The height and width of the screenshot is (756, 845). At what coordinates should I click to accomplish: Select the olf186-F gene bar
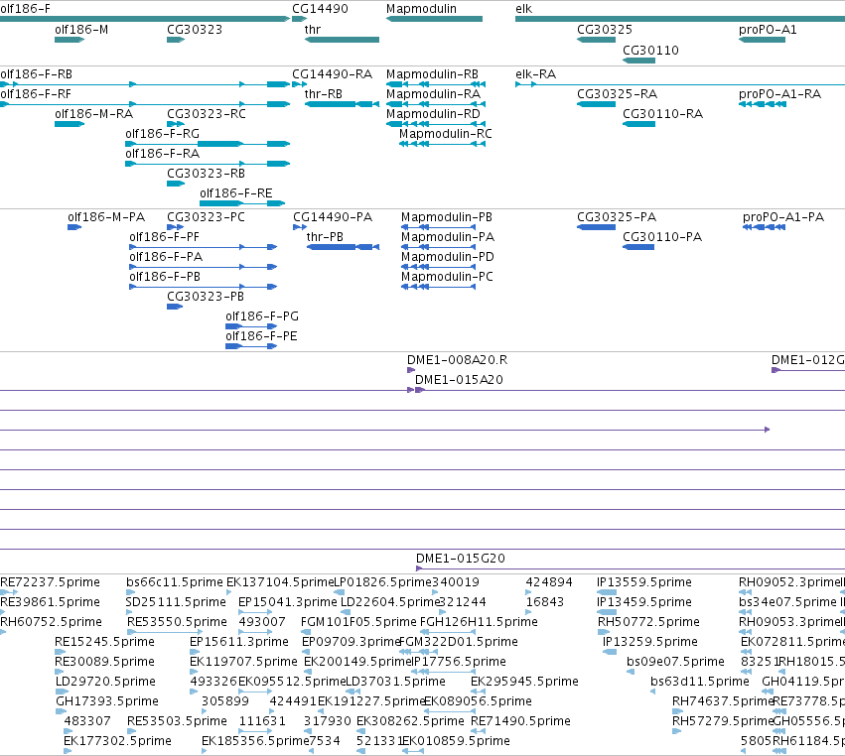coord(144,19)
